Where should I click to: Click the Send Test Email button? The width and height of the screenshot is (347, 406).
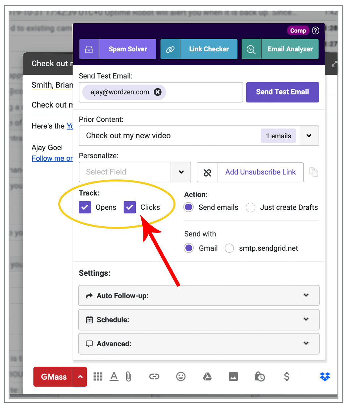(282, 92)
